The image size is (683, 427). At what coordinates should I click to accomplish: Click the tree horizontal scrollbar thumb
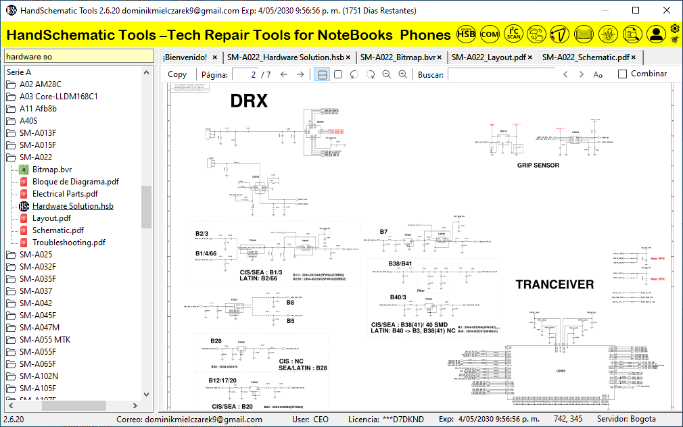coord(74,405)
